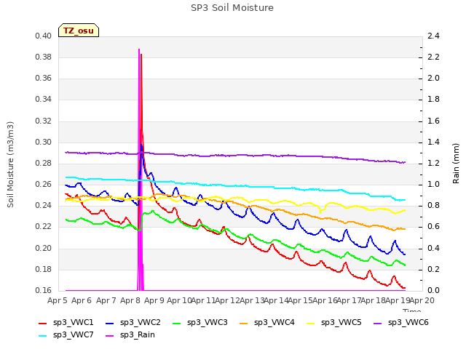Click the sp3_VWC7 legend label
Screen dimensions: 466x349
(73, 335)
